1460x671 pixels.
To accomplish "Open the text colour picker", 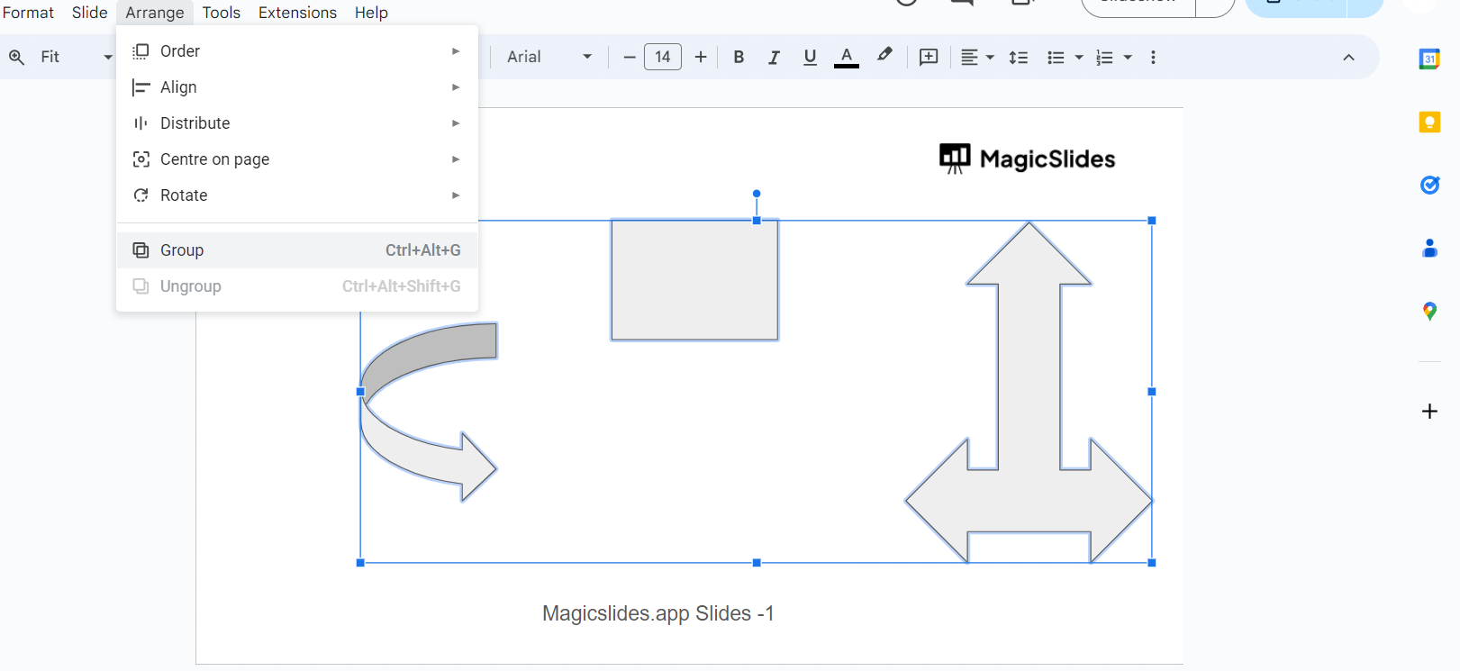I will 846,57.
